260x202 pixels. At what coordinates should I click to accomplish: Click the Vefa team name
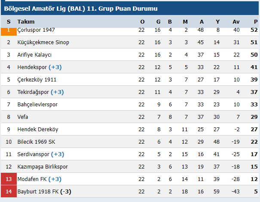(x=23, y=117)
